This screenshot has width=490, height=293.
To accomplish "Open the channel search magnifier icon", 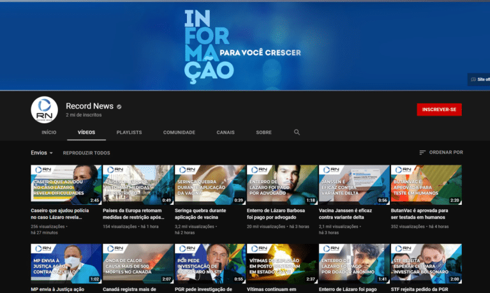I will 297,132.
